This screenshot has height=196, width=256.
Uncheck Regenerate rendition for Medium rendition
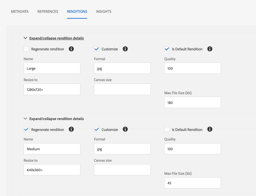tap(26, 130)
